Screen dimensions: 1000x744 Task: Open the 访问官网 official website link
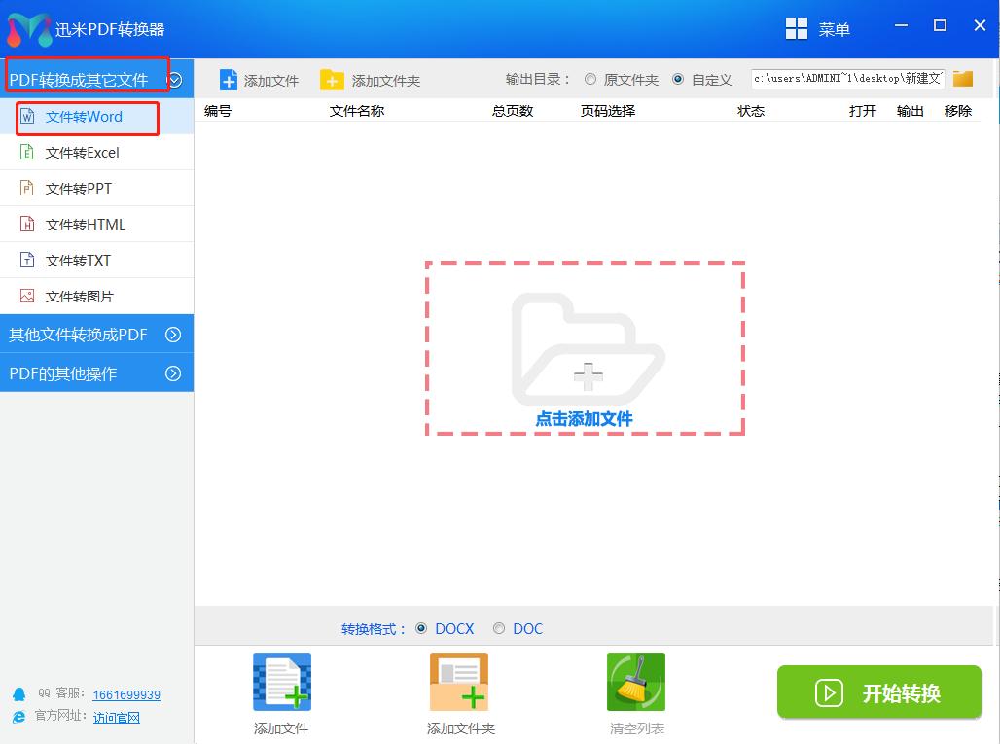pyautogui.click(x=117, y=718)
